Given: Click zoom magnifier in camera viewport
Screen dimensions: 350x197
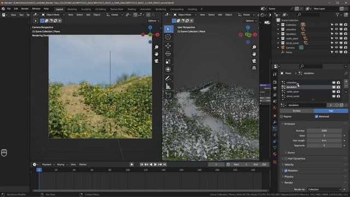Looking at the screenshot, I should click(x=156, y=47).
